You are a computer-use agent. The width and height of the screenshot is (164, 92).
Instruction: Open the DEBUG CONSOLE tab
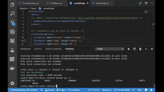pos(53,49)
